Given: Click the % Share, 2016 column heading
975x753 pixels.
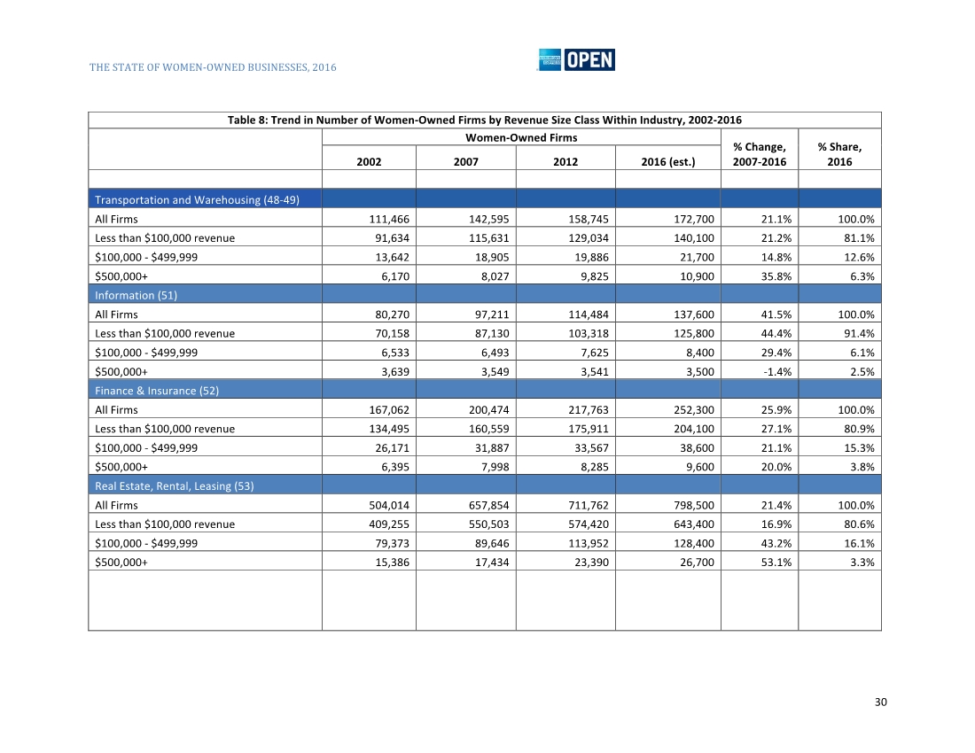Looking at the screenshot, I should pos(838,154).
